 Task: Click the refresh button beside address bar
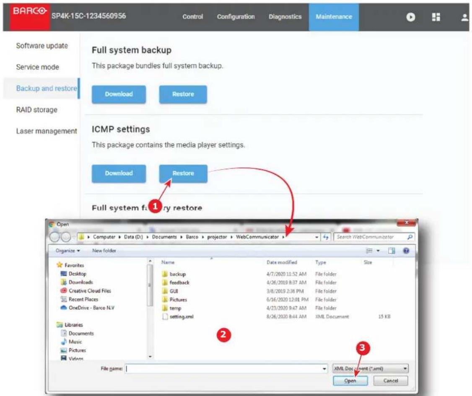pyautogui.click(x=326, y=237)
